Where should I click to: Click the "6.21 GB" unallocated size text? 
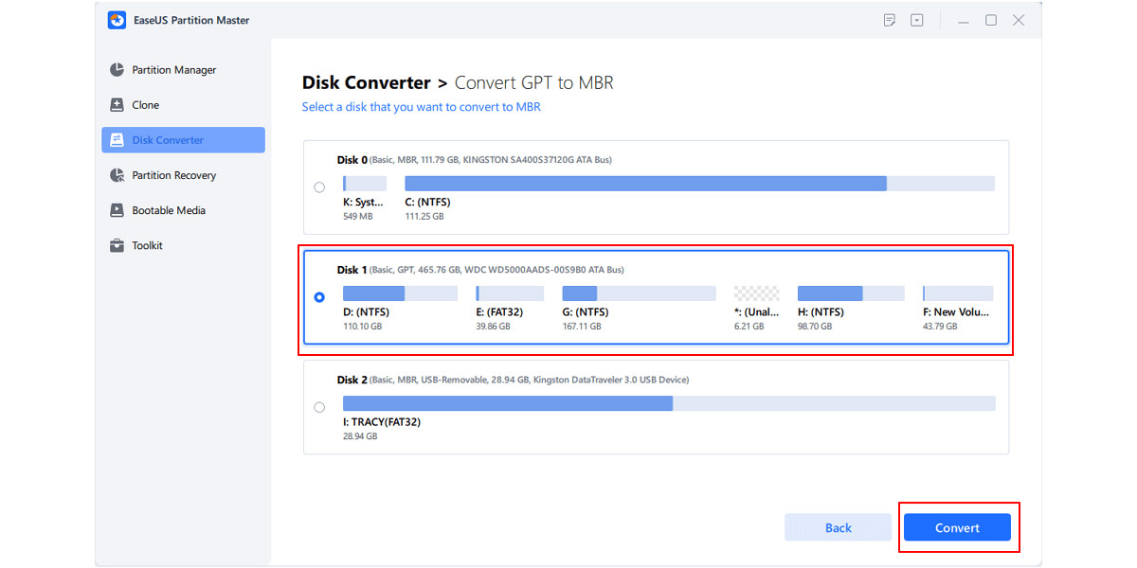[749, 327]
